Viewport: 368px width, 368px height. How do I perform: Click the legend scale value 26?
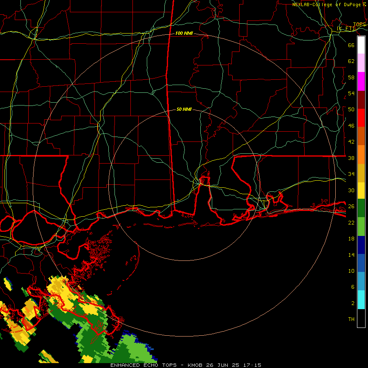[x=351, y=206]
